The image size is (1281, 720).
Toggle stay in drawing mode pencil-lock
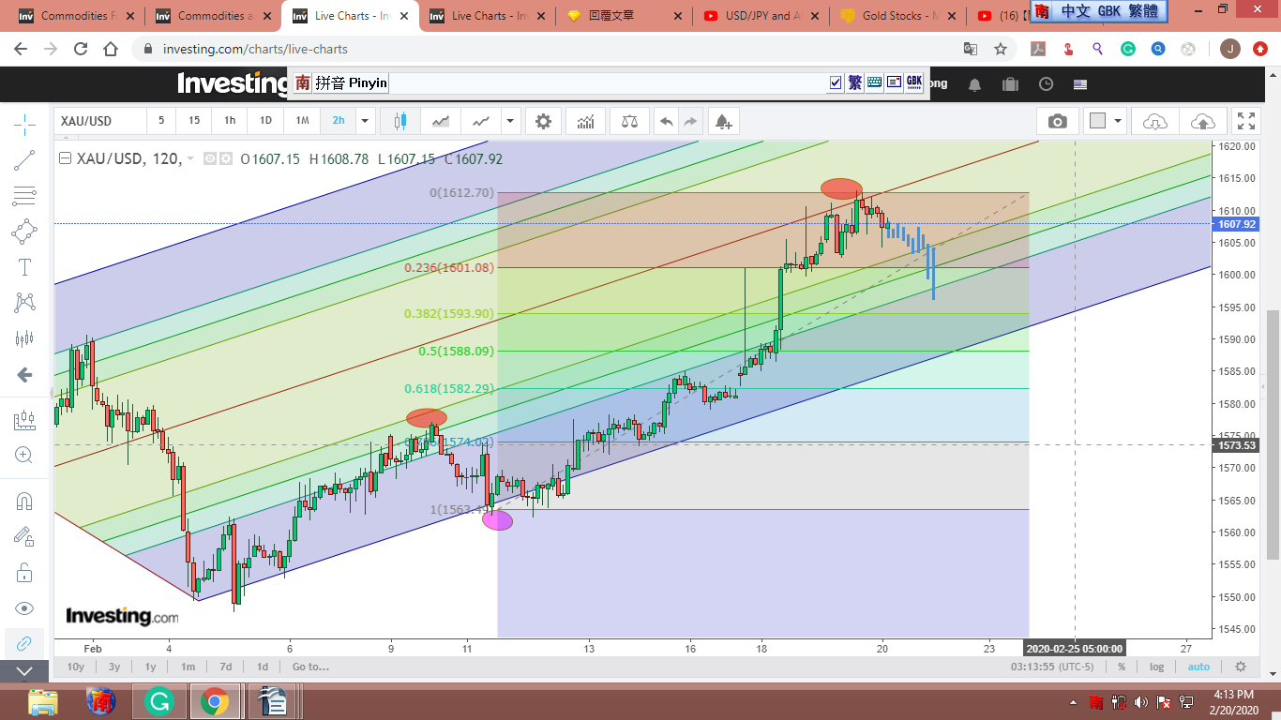24,536
